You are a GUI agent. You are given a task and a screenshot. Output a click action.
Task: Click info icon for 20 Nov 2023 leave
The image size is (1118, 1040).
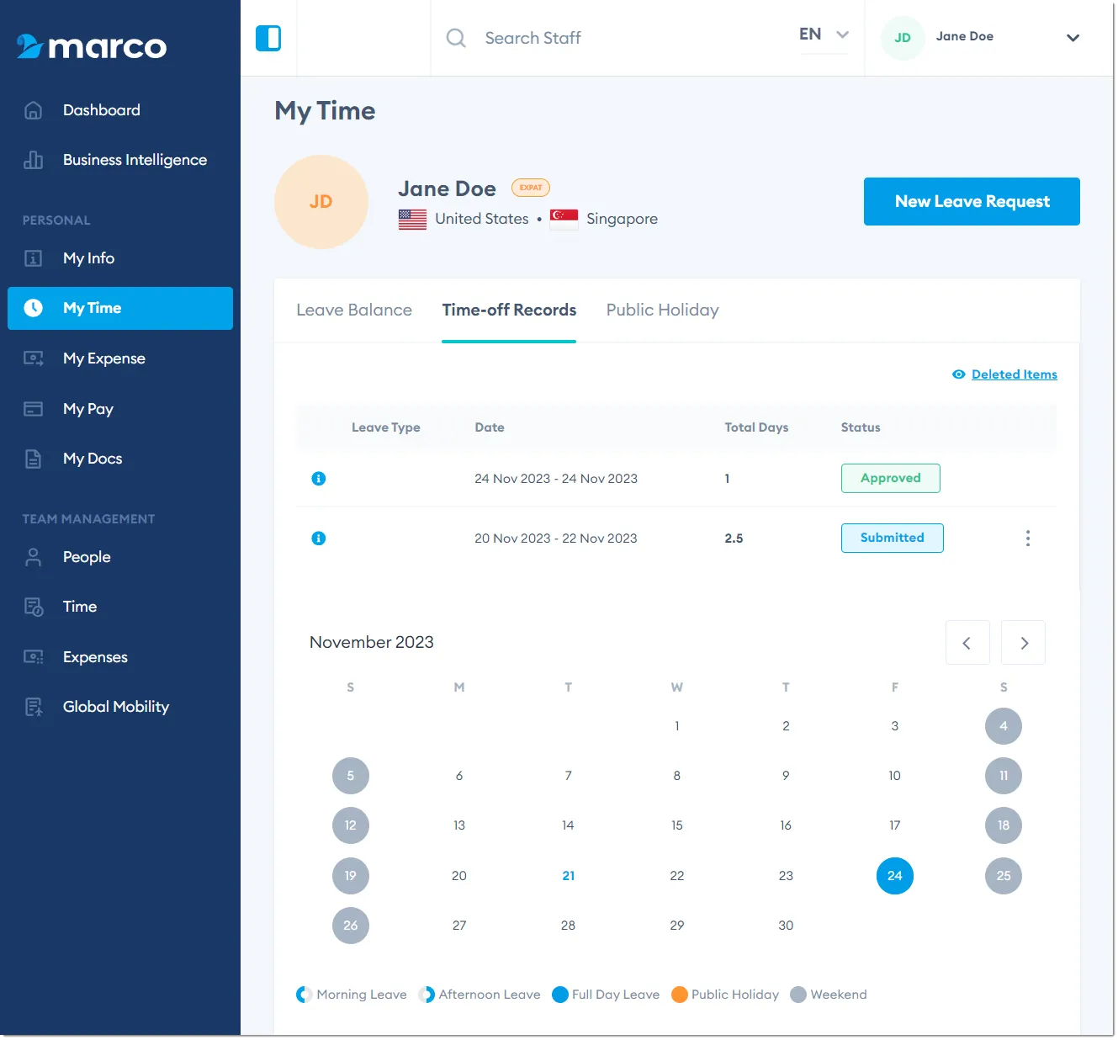tap(319, 539)
